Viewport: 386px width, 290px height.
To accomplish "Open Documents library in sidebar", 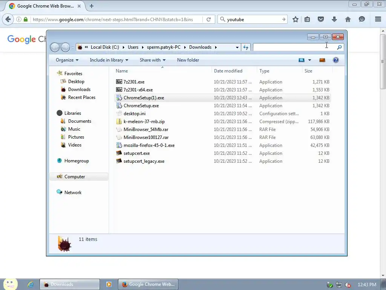I will click(x=80, y=121).
